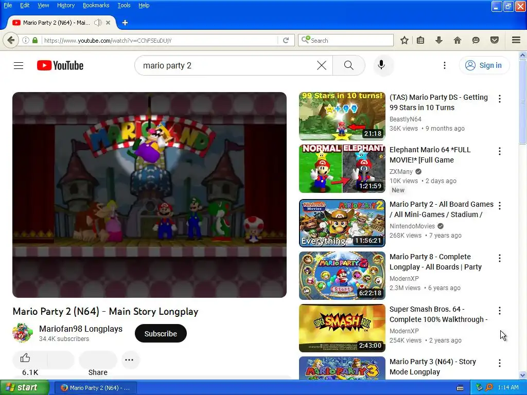Open Mario Party 3 (N64) Story Mode title
This screenshot has width=527, height=395.
coord(433,367)
